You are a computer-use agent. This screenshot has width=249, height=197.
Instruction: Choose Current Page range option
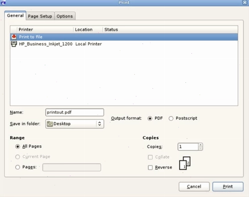click(x=18, y=157)
